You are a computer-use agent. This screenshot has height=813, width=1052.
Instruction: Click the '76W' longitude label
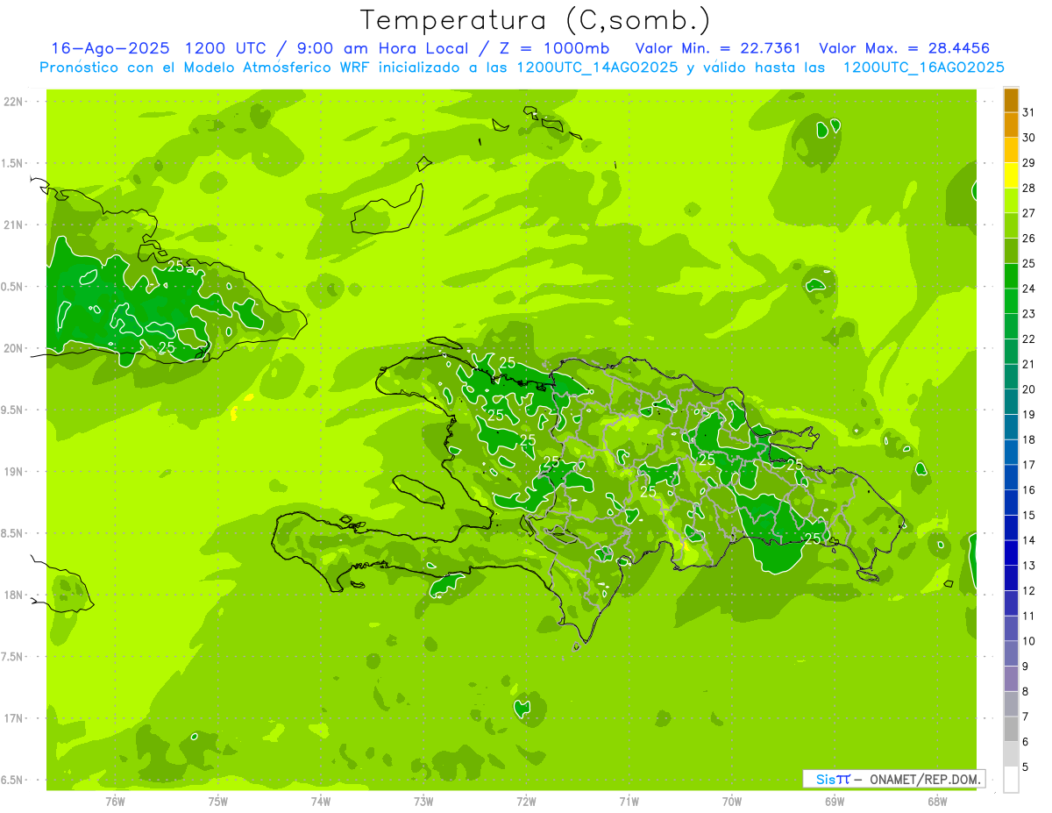click(x=115, y=801)
